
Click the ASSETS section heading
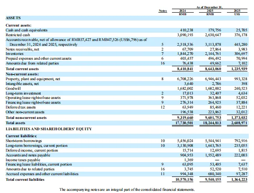pos(13,18)
